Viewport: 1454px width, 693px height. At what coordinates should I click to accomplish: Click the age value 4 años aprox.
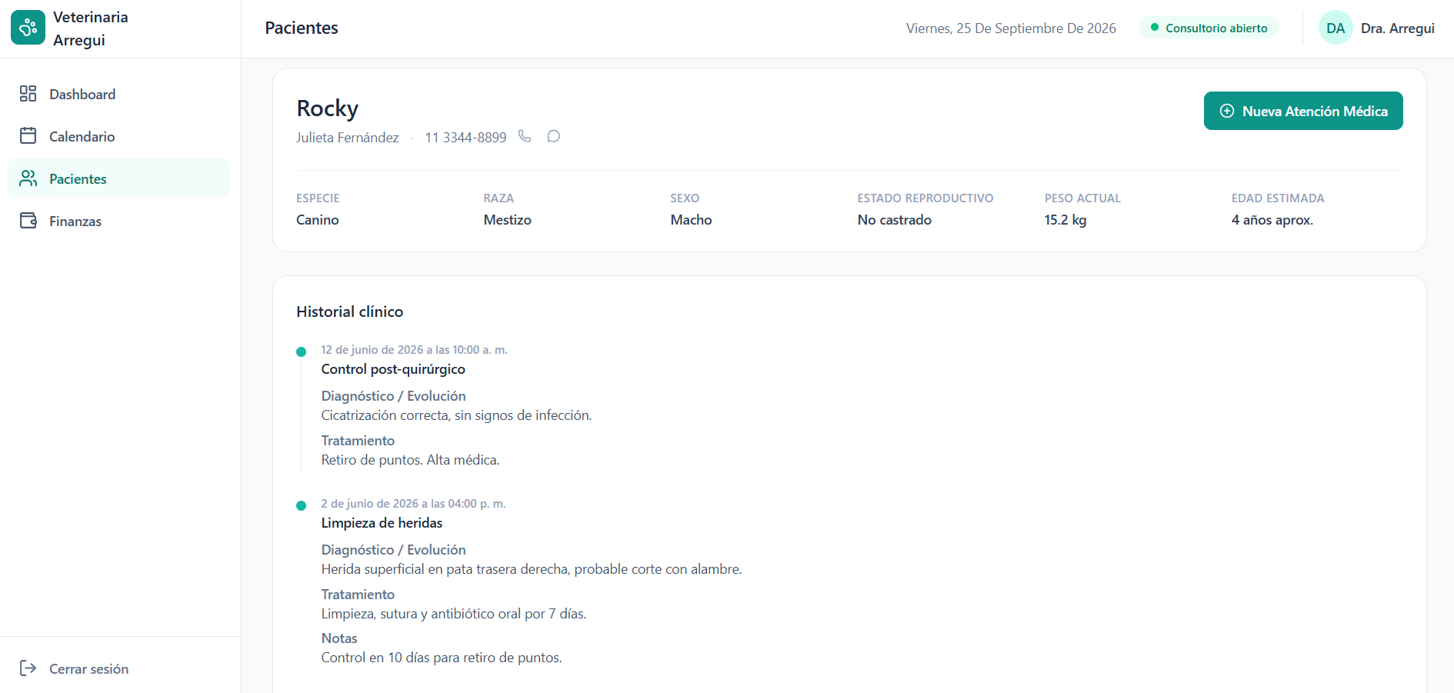1272,220
